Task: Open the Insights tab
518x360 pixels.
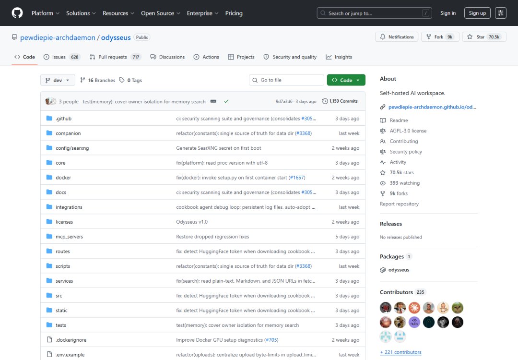Action: point(339,57)
